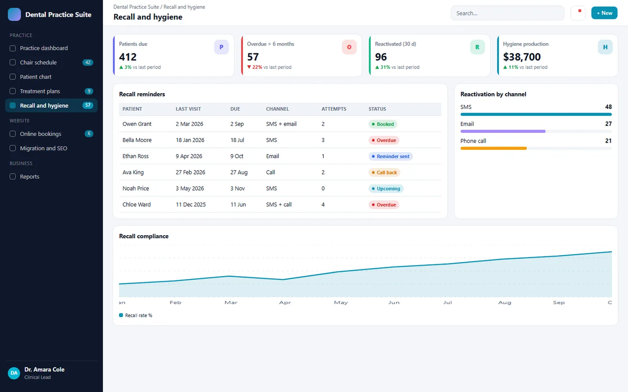Click the SMS reactivation progress bar
The image size is (628, 392).
click(x=536, y=114)
